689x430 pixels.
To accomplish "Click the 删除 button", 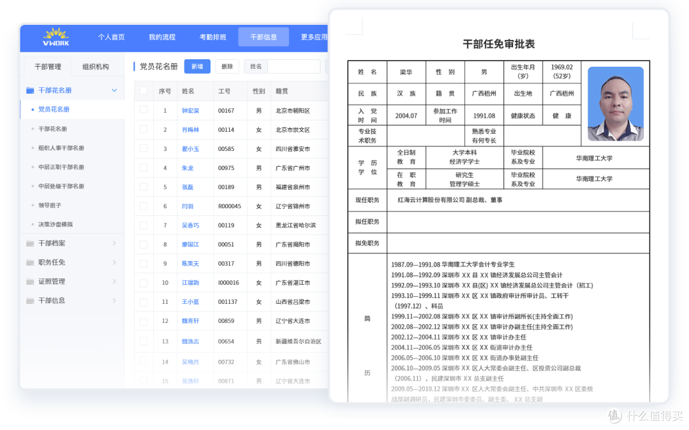I will click(227, 66).
